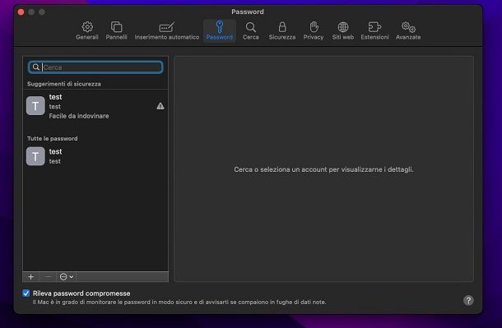Click the Rileva password compromesse label
The width and height of the screenshot is (502, 328).
coord(81,293)
